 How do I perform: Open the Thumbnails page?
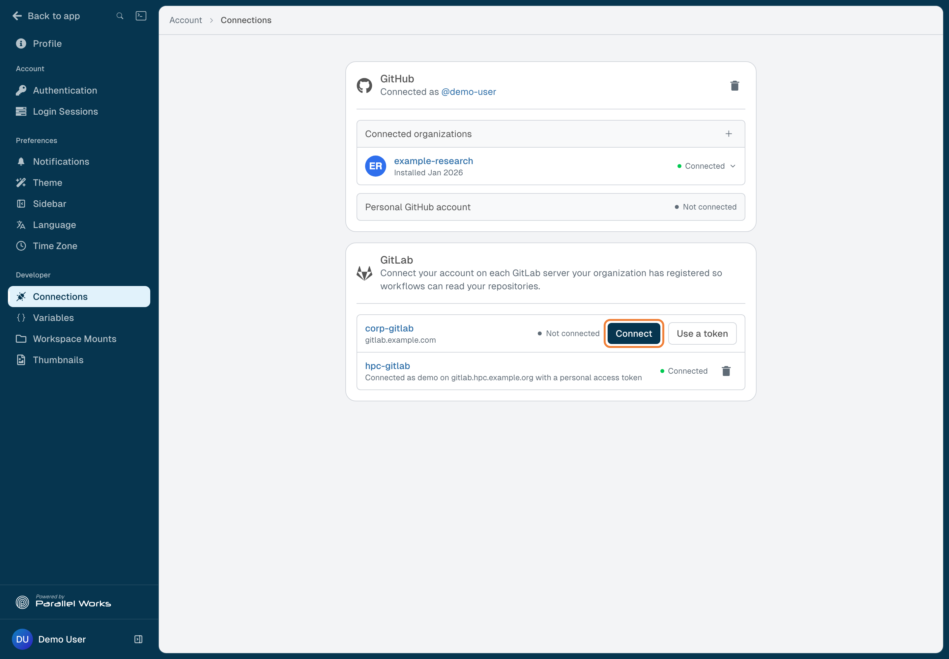(x=79, y=359)
